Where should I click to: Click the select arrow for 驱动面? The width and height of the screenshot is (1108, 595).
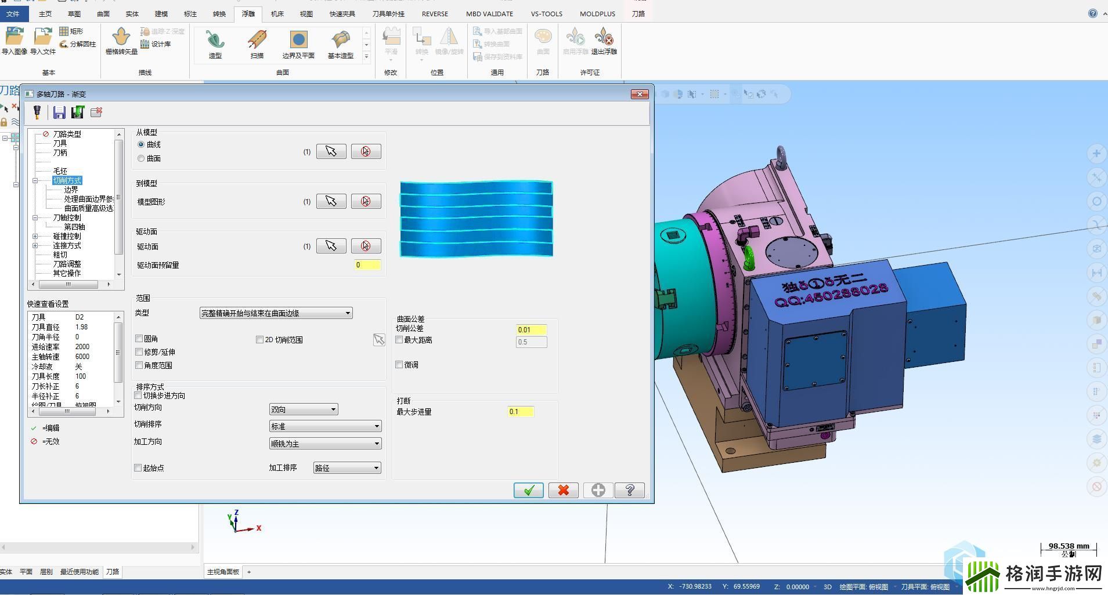(x=331, y=246)
